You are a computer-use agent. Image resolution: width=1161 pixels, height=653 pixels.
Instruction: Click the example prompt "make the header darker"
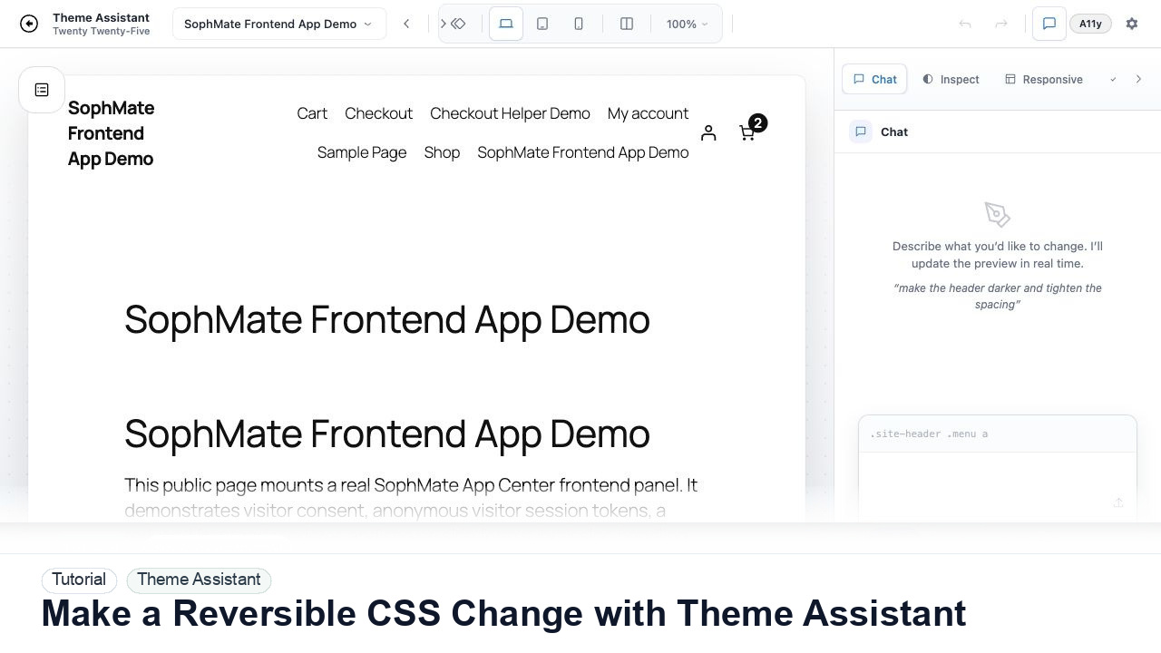click(998, 296)
